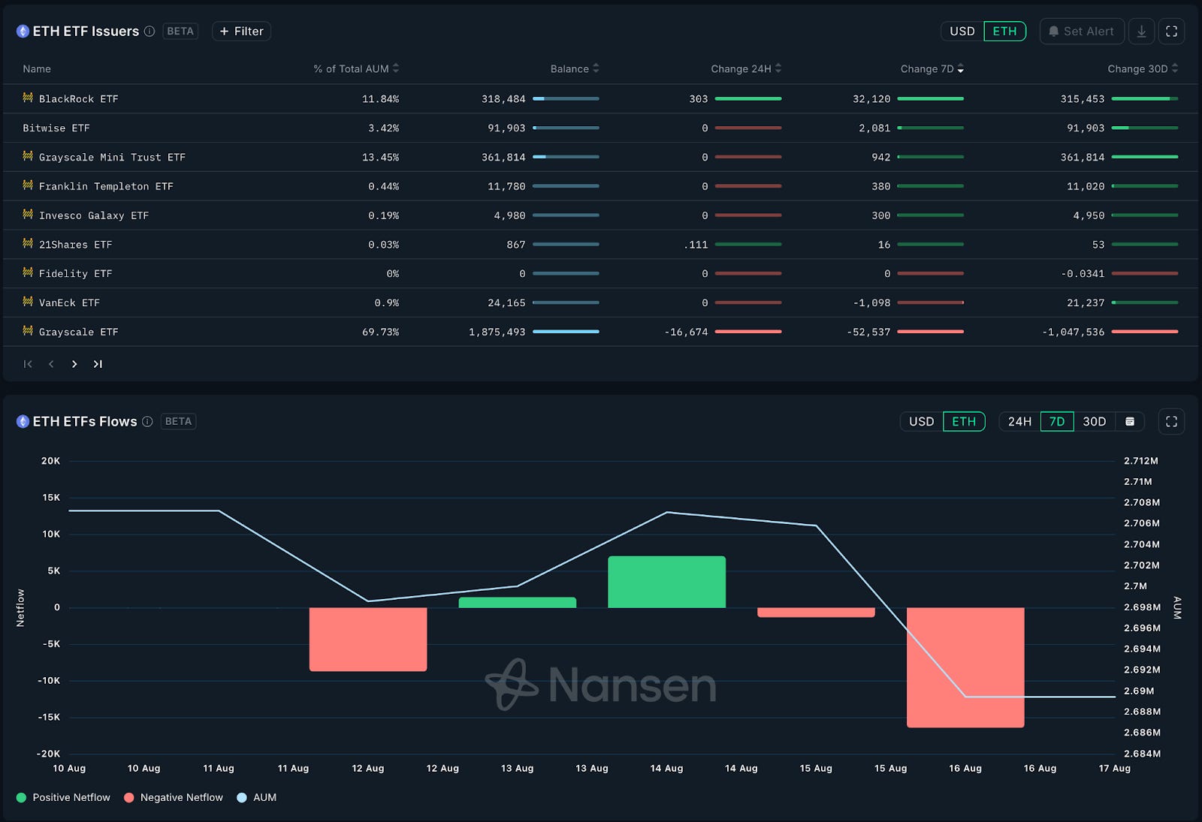1202x822 pixels.
Task: Sort by the Change 7D column
Action: pos(932,68)
